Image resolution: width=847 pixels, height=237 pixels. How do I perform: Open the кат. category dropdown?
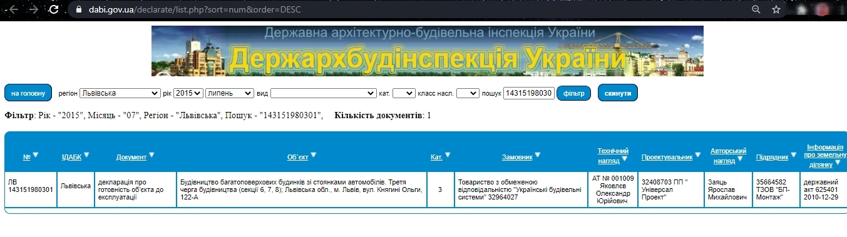tap(404, 93)
